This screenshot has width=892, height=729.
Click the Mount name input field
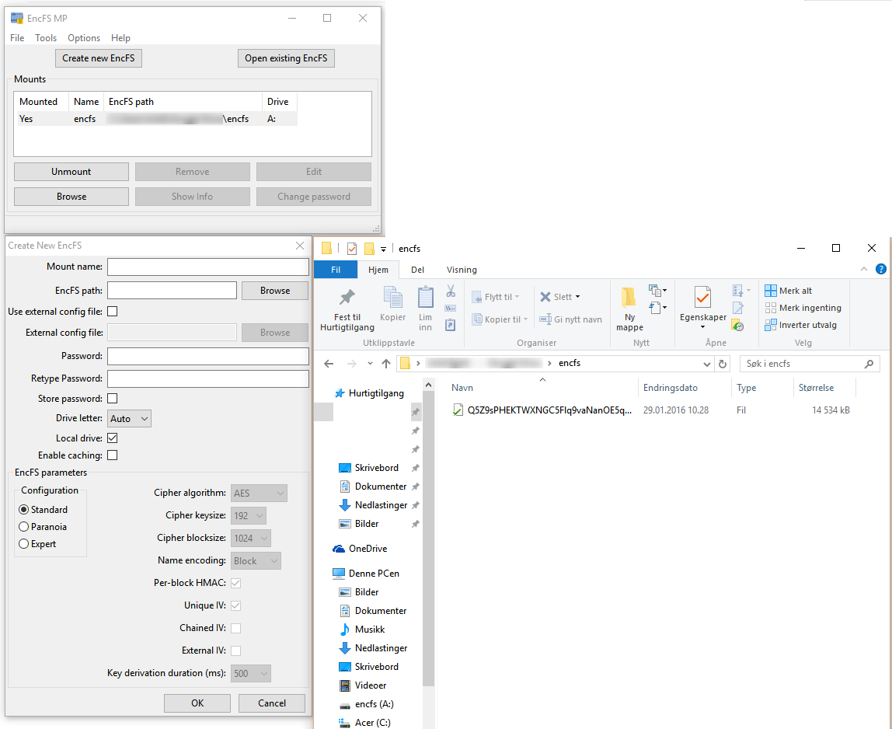[207, 267]
